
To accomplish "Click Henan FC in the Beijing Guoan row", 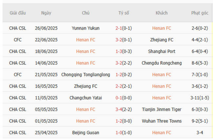I will click(162, 133).
